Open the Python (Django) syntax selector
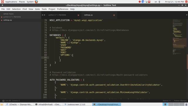The height and width of the screenshot is (106, 188). [180, 101]
